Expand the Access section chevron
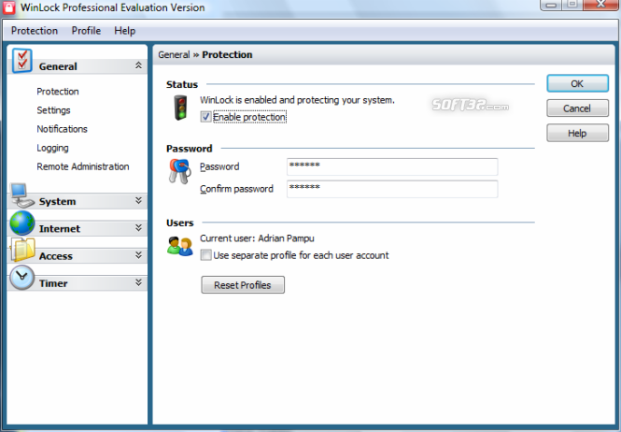This screenshot has height=432, width=621. click(x=138, y=255)
